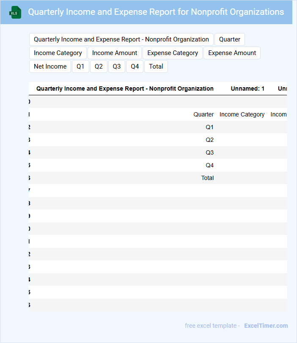Click the Q2 tag button
The image size is (297, 343).
(99, 66)
